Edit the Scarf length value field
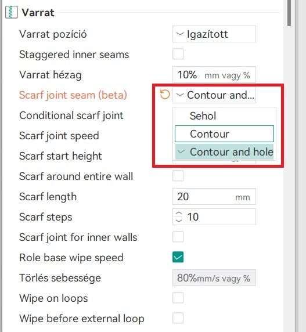Screen dimensions: 306x332 [214, 197]
